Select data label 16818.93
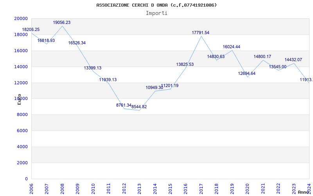Screen dimensions: 313x196 pyautogui.click(x=46, y=41)
